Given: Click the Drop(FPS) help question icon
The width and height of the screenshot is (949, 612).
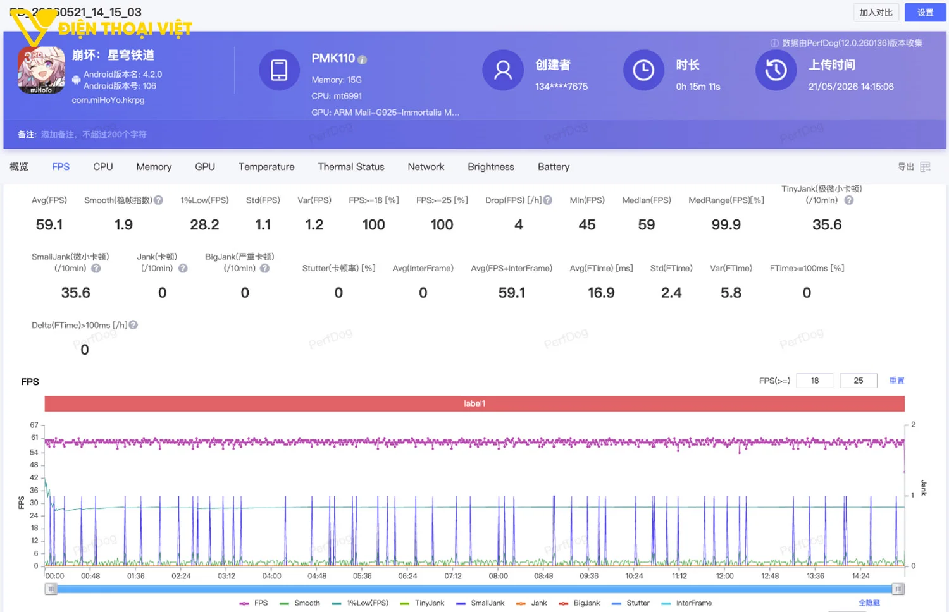Looking at the screenshot, I should (x=547, y=200).
